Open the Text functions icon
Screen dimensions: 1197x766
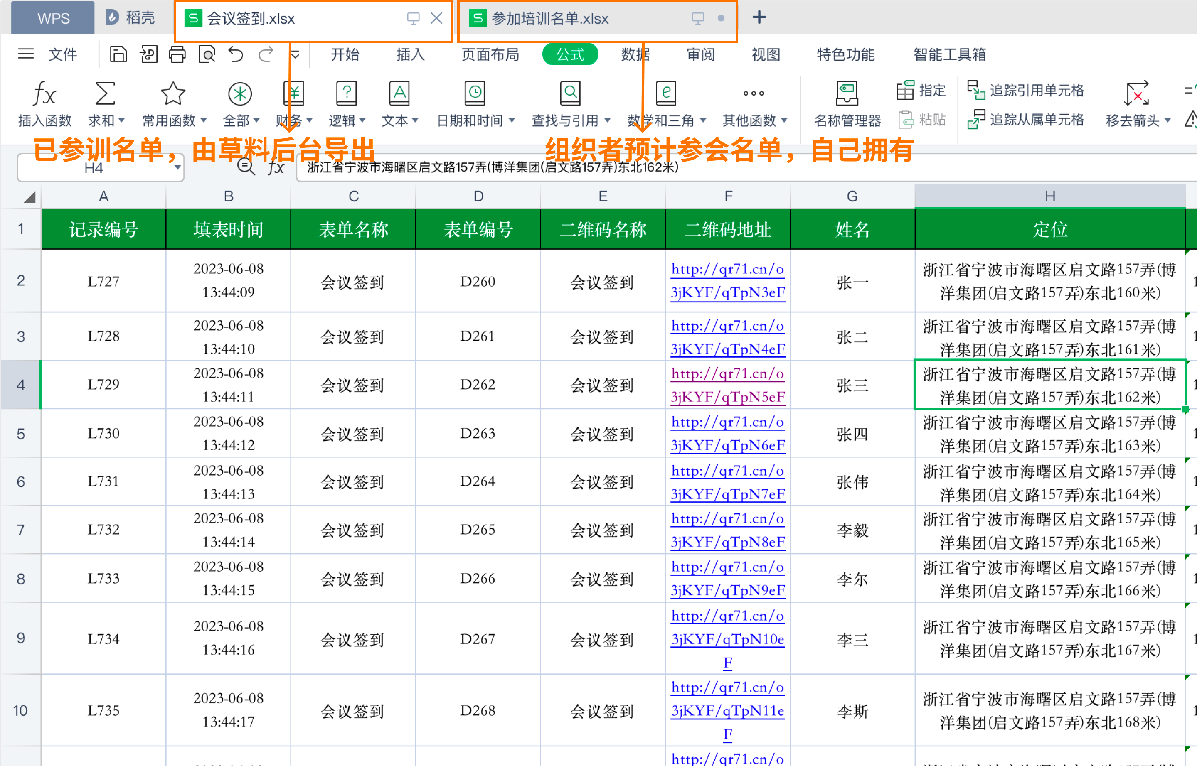[399, 93]
